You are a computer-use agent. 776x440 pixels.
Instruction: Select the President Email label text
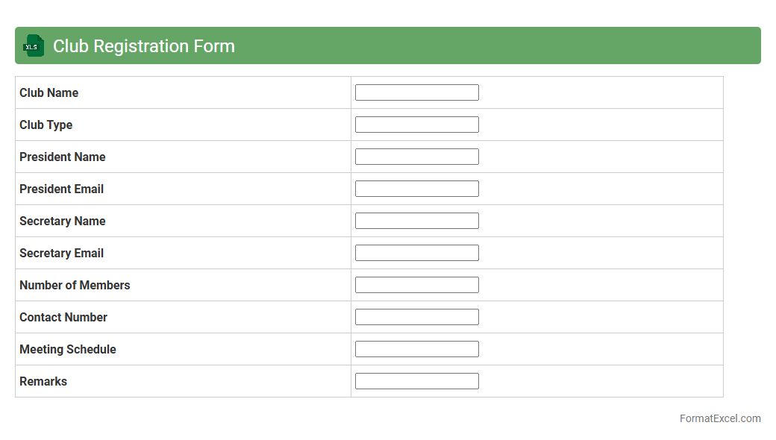click(61, 189)
